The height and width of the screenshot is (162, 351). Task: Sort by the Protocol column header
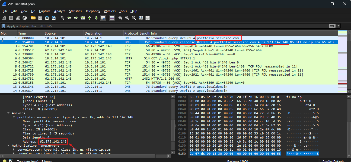click(x=131, y=33)
